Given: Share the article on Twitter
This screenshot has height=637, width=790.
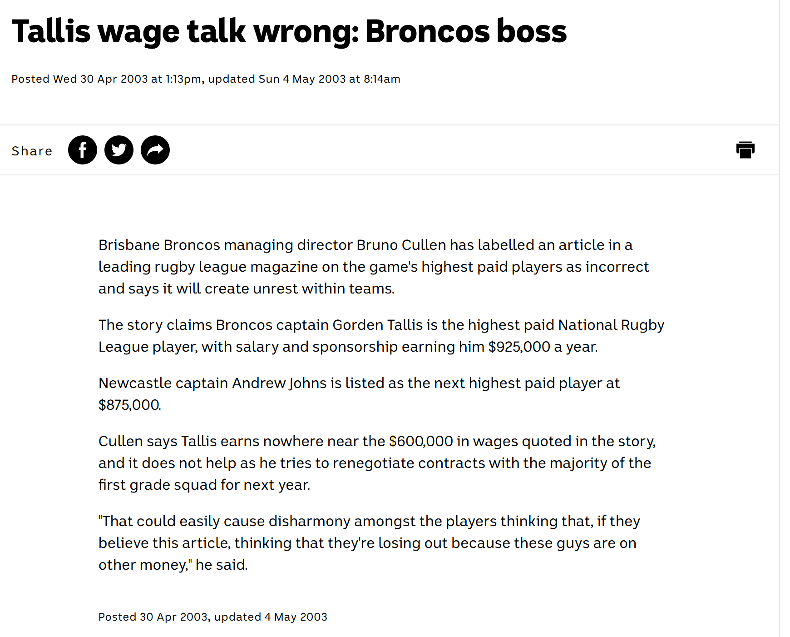Looking at the screenshot, I should [119, 150].
